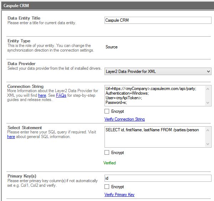This screenshot has width=214, height=201.
Task: Click scroll up arrow in Connection String box
Action: tap(208, 89)
